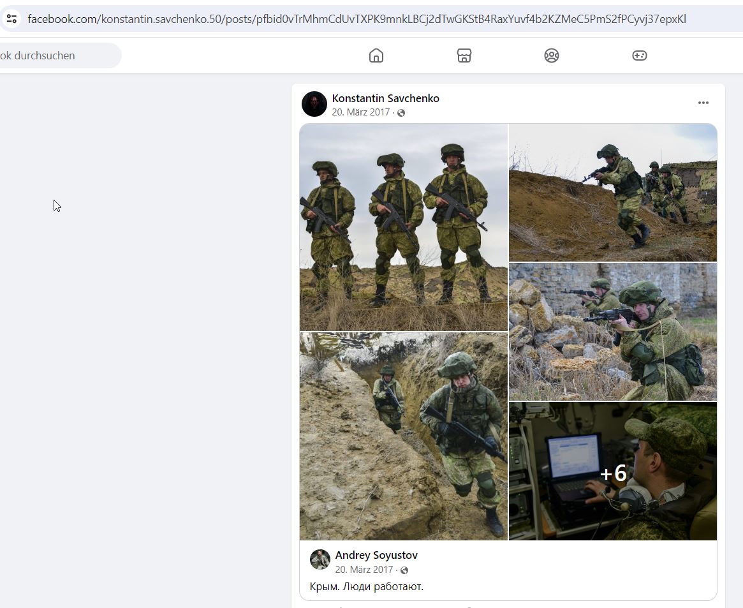Viewport: 743px width, 608px height.
Task: Open the Groups icon in navigation
Action: coord(552,56)
